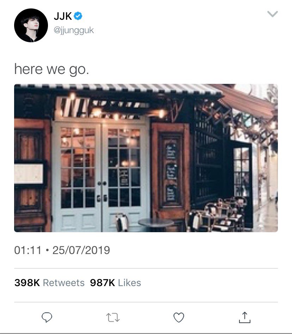The height and width of the screenshot is (334, 292).
Task: Click the "Likes" word label
Action: click(x=129, y=283)
